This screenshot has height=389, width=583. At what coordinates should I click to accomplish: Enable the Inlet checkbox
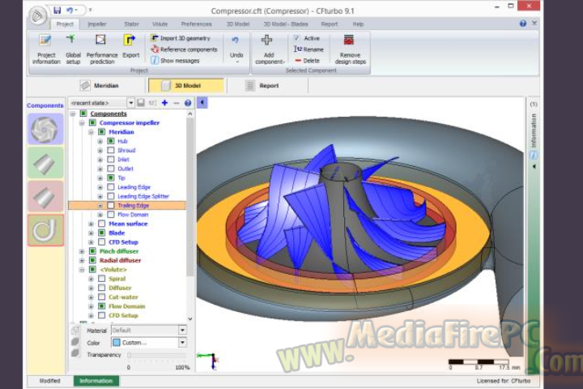pyautogui.click(x=111, y=160)
